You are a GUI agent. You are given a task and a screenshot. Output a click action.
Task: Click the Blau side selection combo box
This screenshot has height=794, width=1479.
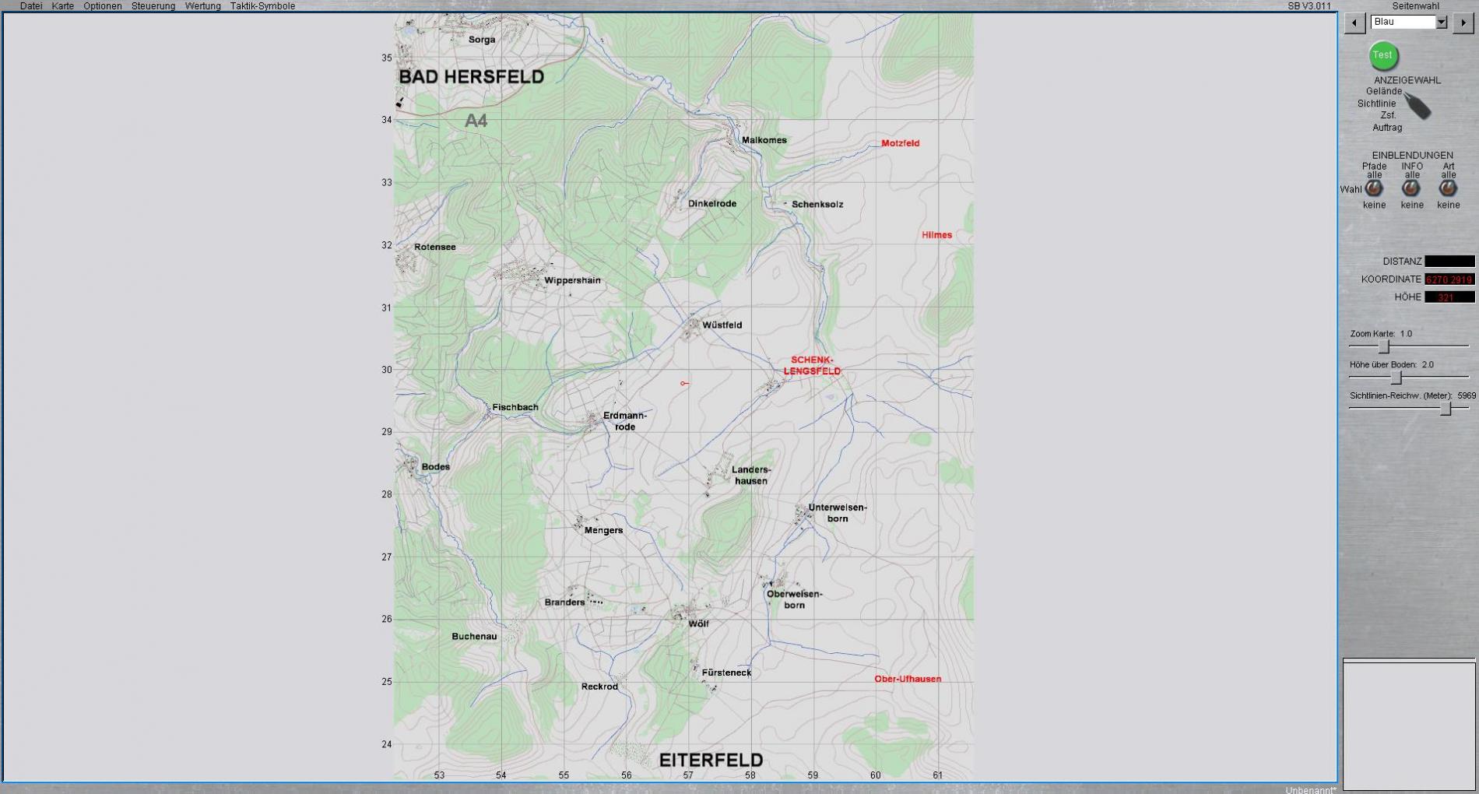point(1403,23)
